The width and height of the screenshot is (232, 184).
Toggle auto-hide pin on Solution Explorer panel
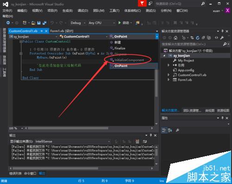pos(222,31)
